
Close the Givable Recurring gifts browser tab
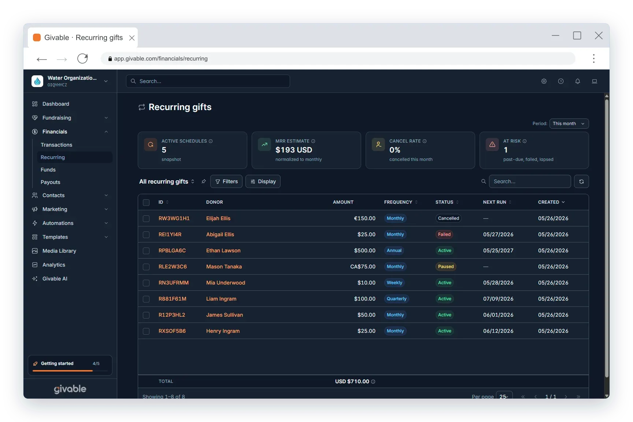[x=132, y=38]
